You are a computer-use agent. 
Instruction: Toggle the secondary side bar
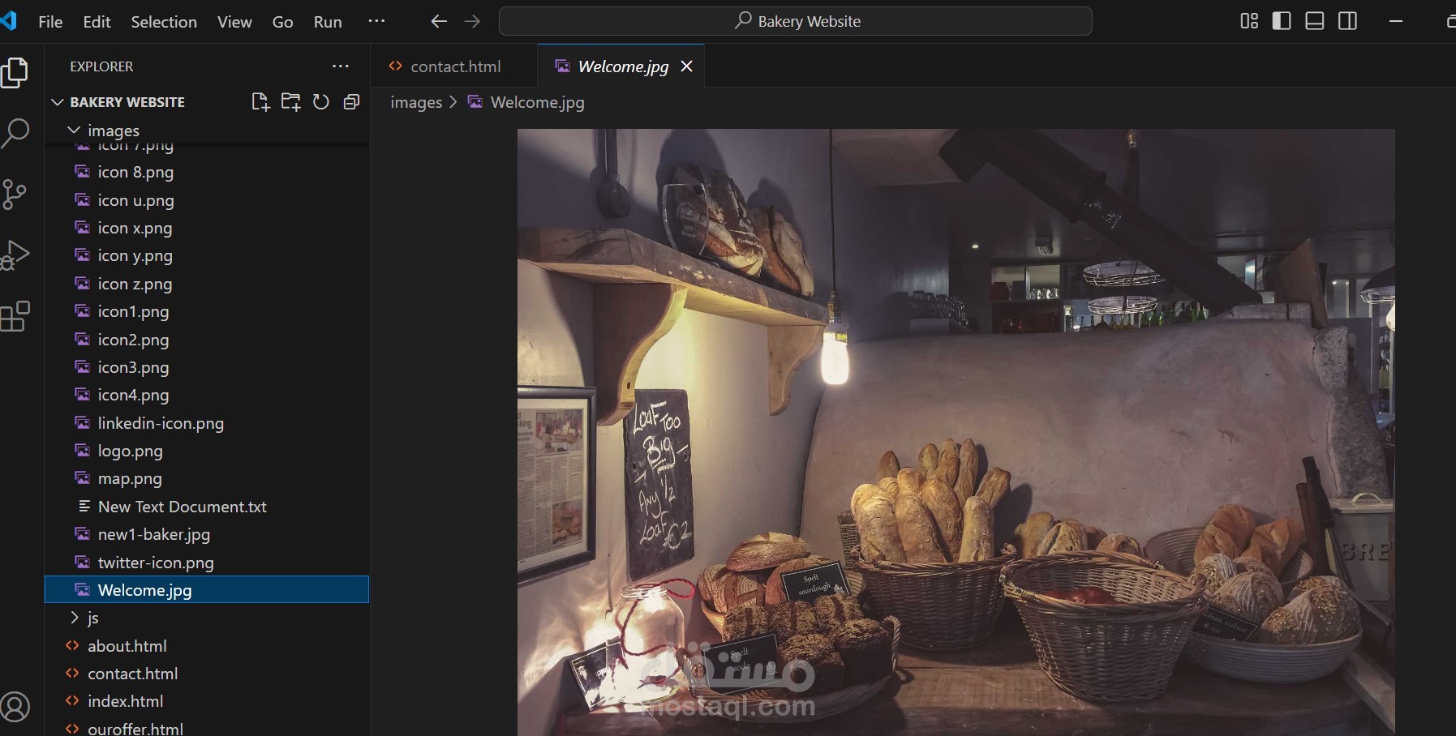click(x=1348, y=21)
